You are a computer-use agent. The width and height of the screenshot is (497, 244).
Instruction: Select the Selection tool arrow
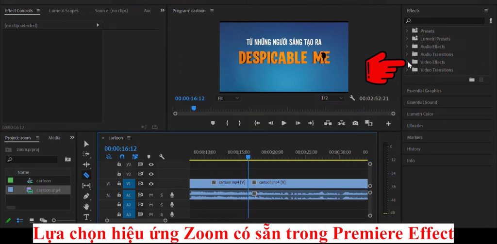coord(86,144)
